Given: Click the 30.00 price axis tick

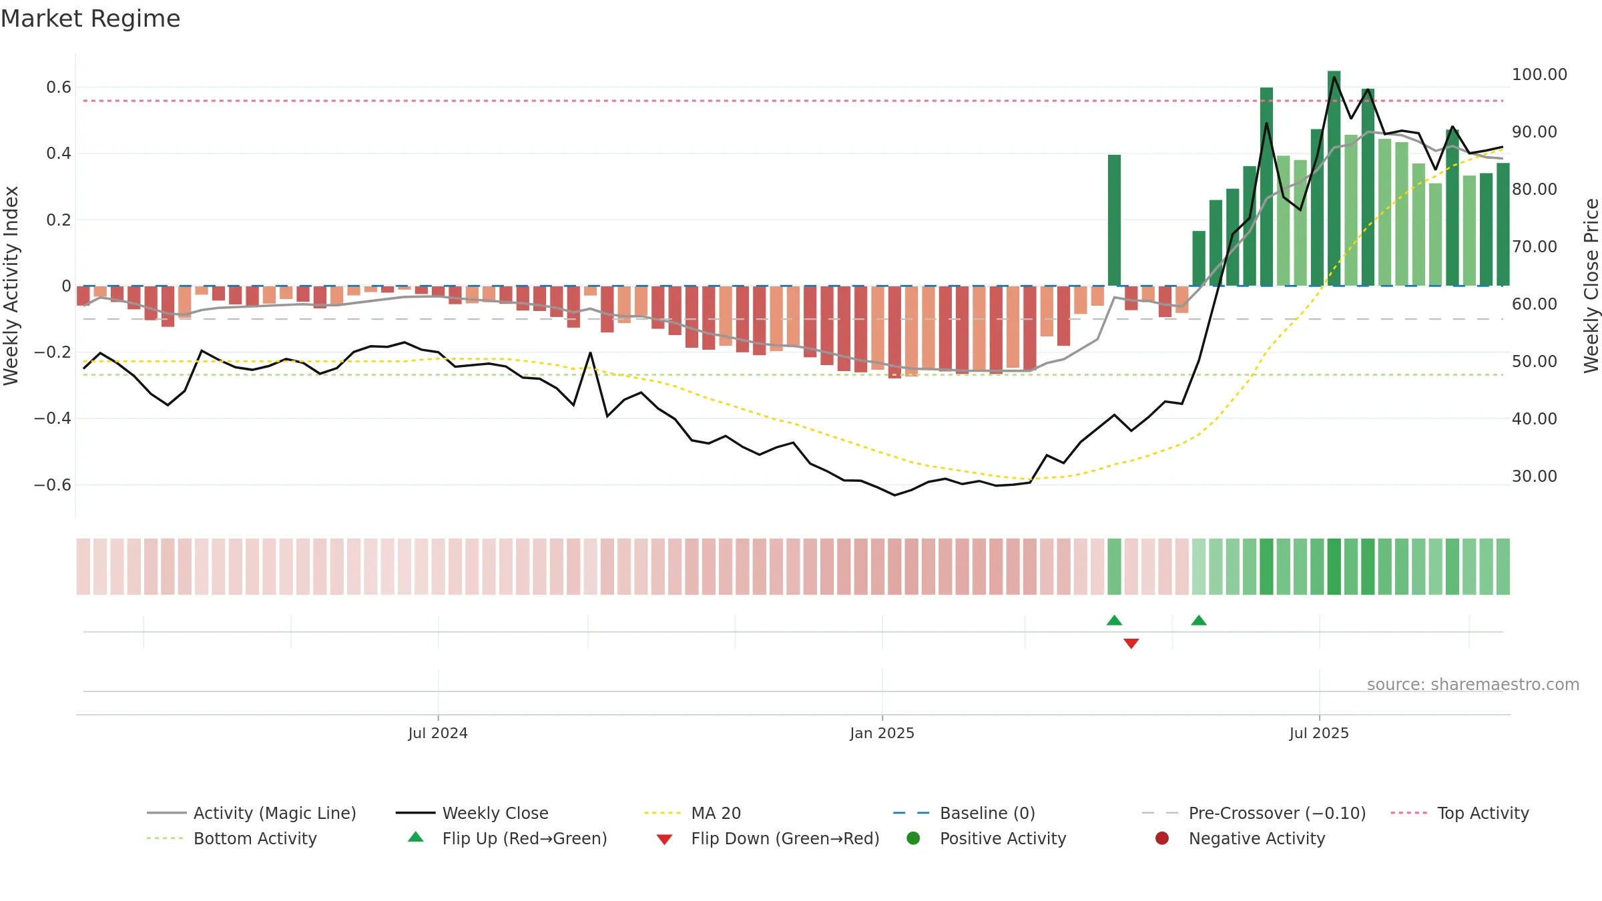Looking at the screenshot, I should tap(1535, 477).
